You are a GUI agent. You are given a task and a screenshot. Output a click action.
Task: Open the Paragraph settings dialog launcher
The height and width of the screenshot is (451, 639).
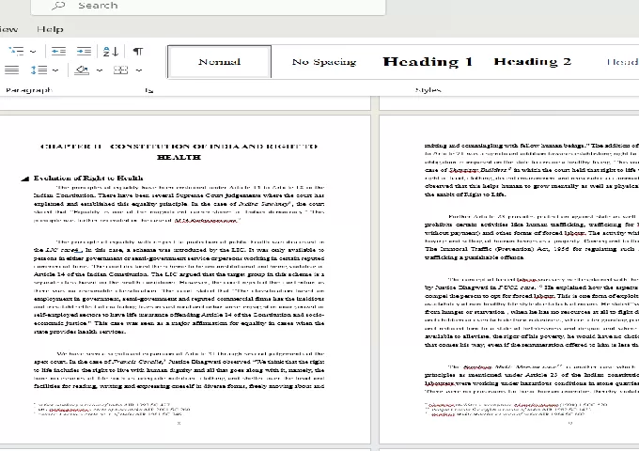click(148, 91)
